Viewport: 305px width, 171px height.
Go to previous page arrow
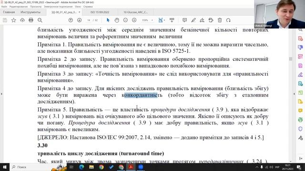tap(71, 20)
